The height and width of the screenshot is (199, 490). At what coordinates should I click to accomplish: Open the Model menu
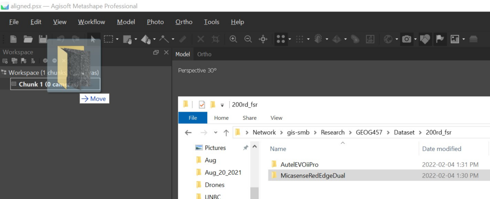coord(126,22)
